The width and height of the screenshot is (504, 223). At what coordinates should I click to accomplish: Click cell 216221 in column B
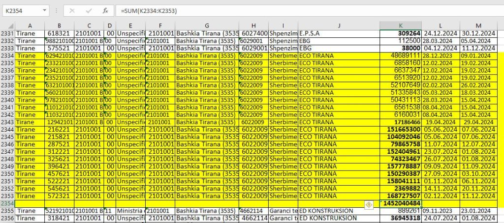click(x=60, y=130)
